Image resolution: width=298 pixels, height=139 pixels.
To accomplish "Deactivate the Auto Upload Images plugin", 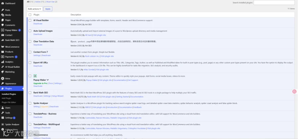I will (38, 34).
